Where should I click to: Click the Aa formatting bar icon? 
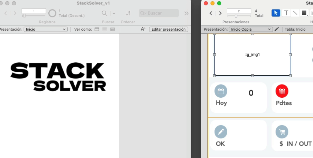click(143, 29)
